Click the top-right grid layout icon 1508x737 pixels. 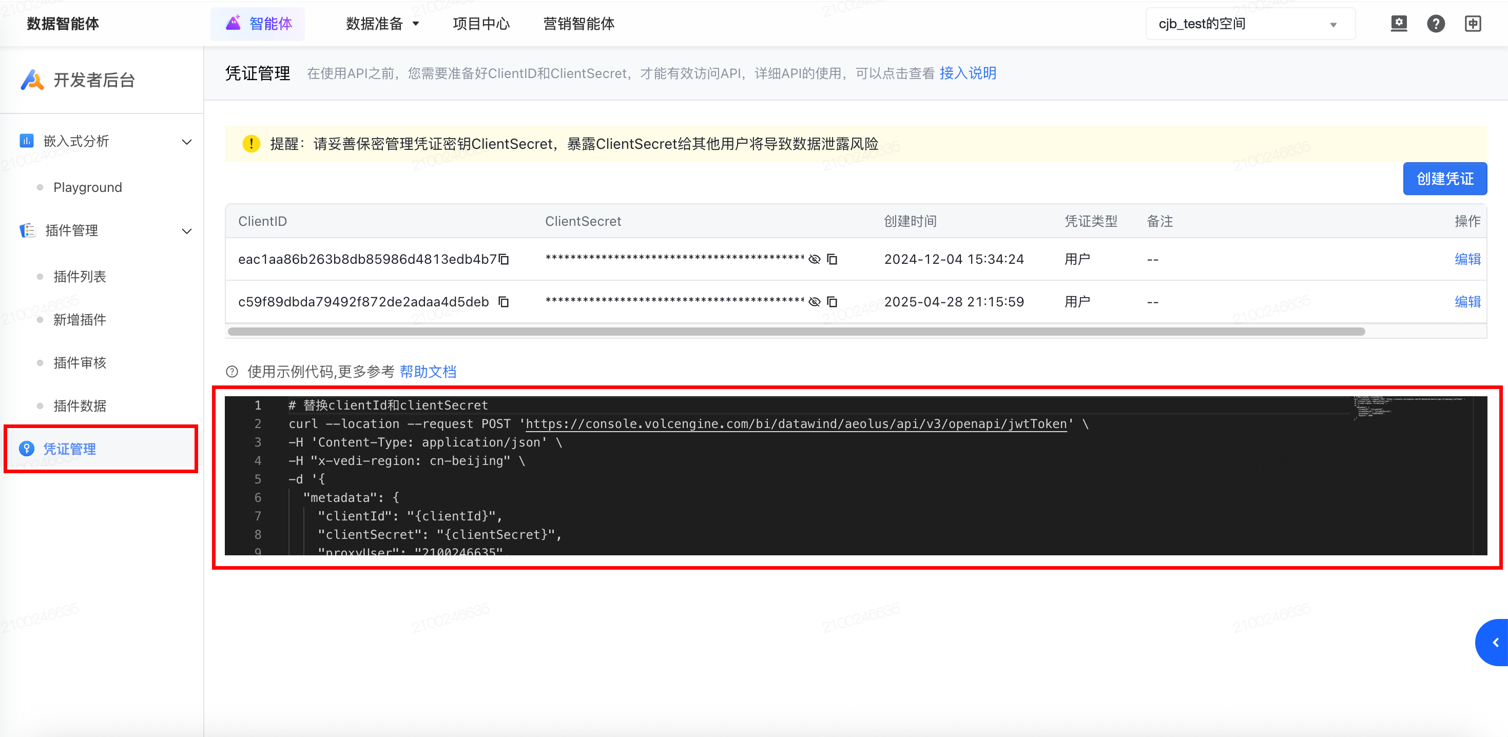[x=1473, y=24]
